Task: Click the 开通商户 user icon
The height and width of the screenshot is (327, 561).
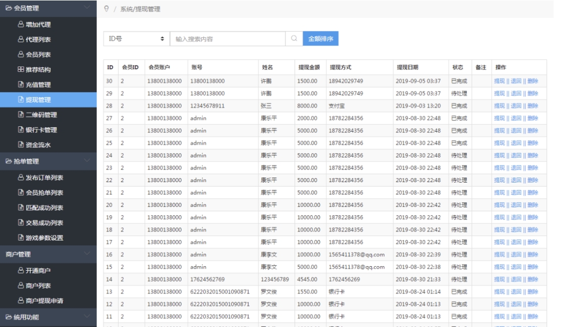Action: (x=21, y=270)
